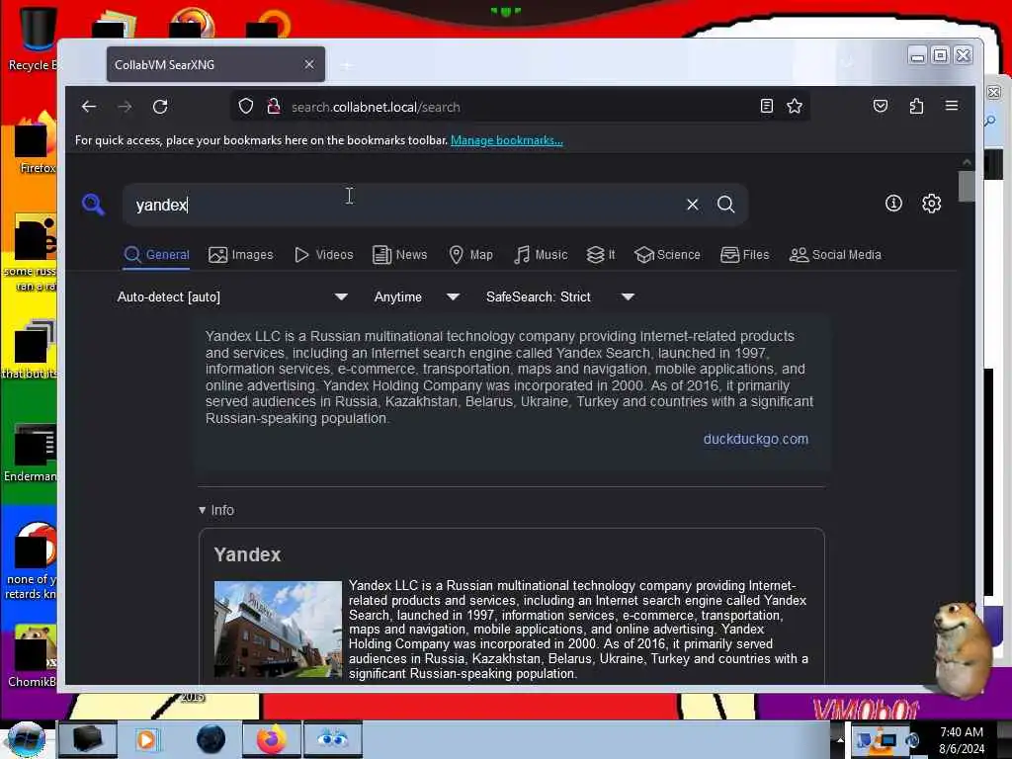1012x759 pixels.
Task: Open the SafeSearch: Strict dropdown
Action: coord(560,296)
